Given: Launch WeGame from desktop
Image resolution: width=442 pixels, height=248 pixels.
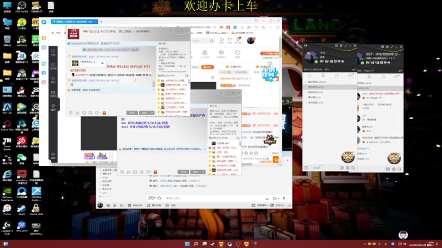Looking at the screenshot, I should pos(22,41).
